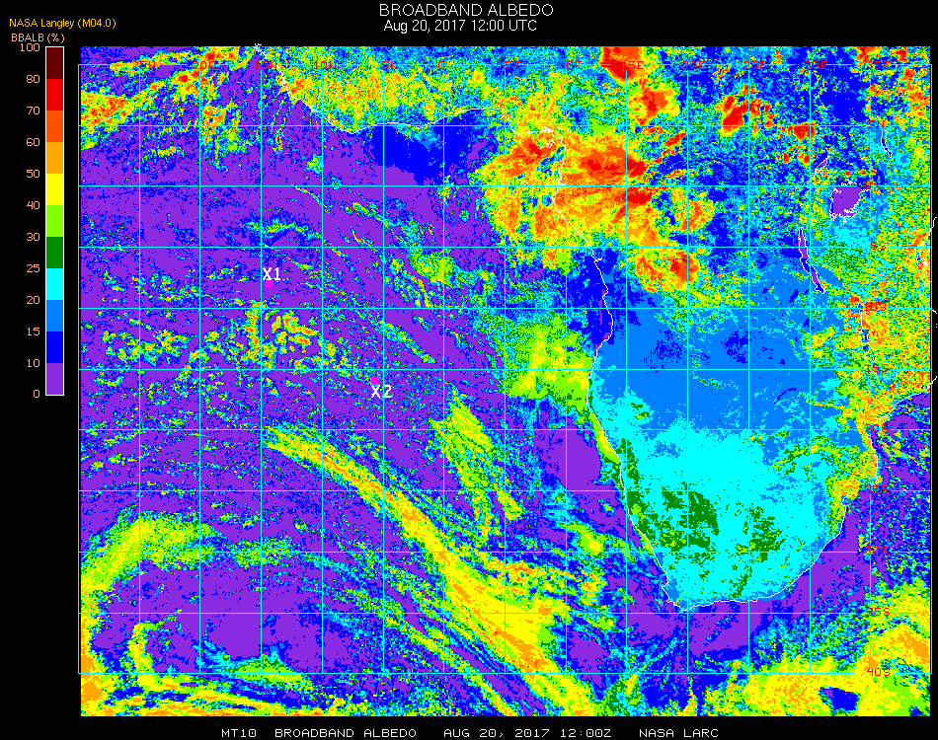
Task: Click the light green 30-40 legend swatch
Action: (54, 221)
